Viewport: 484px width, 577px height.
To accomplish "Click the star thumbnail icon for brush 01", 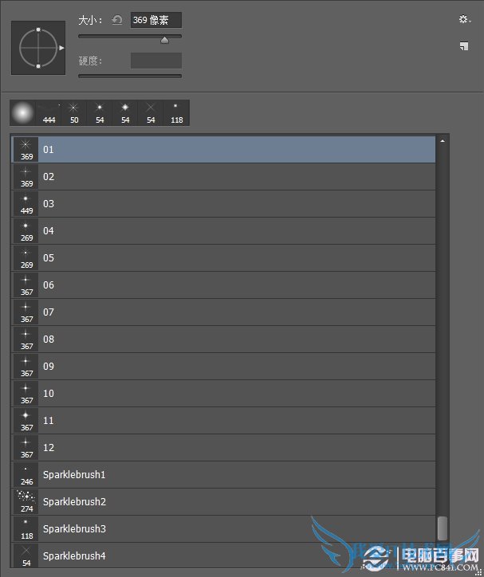I will 26,149.
